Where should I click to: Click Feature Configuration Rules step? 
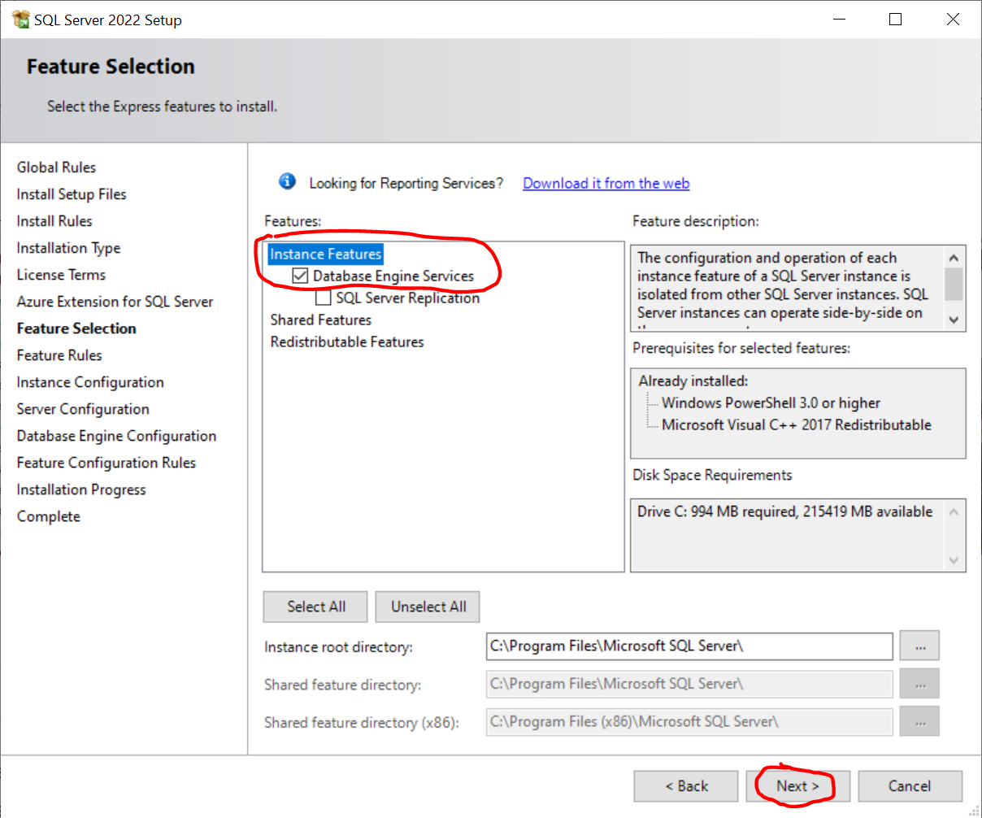(x=106, y=463)
